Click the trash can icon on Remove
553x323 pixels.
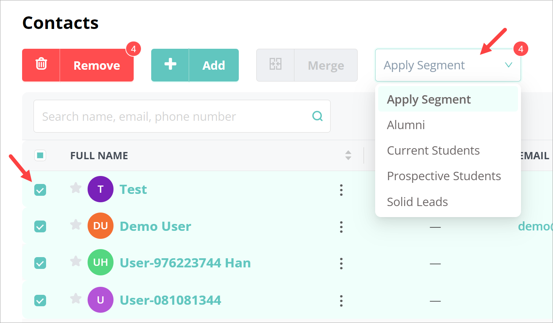(41, 64)
